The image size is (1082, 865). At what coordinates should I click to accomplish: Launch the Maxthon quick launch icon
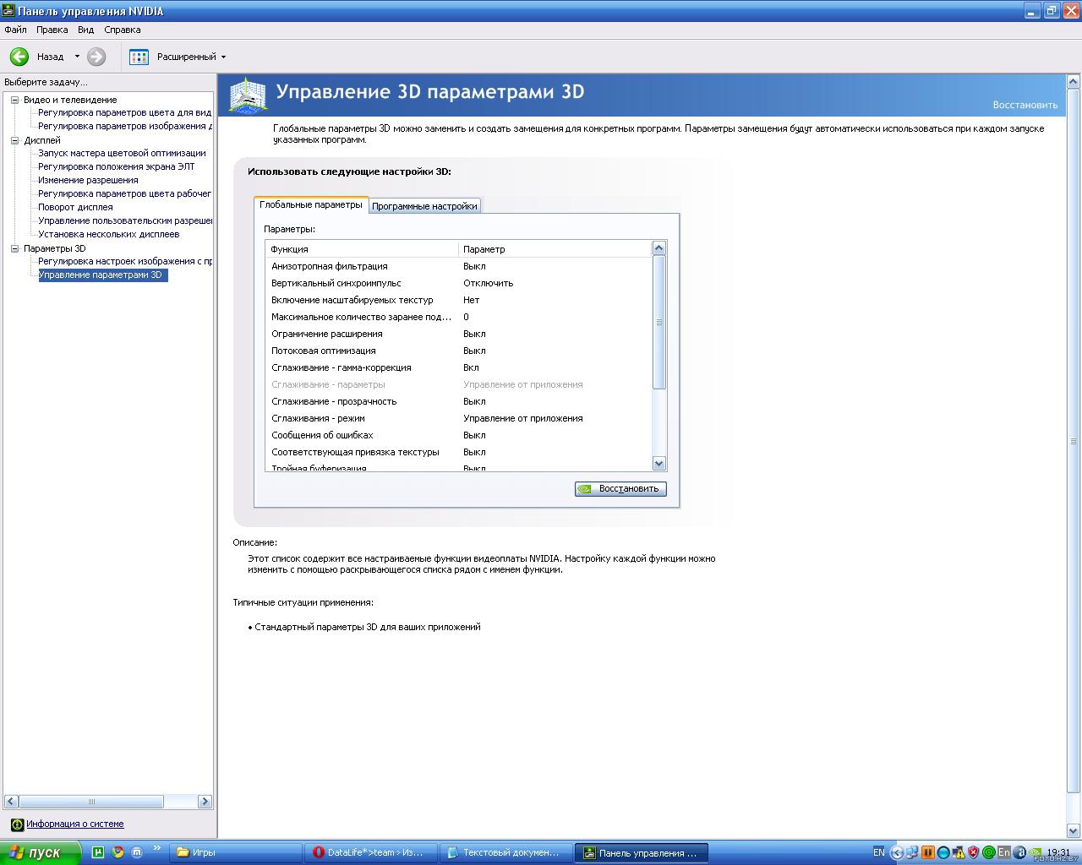[137, 852]
